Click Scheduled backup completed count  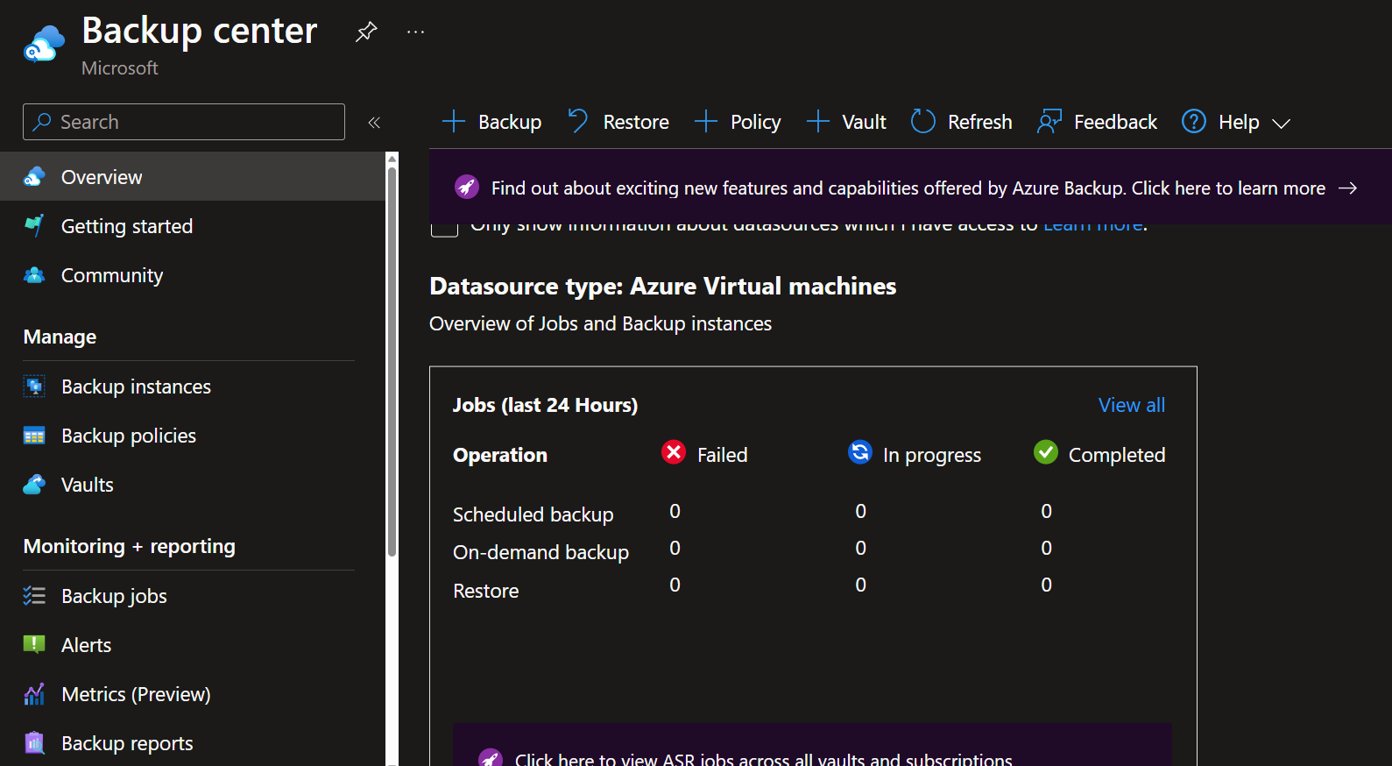click(x=1046, y=511)
